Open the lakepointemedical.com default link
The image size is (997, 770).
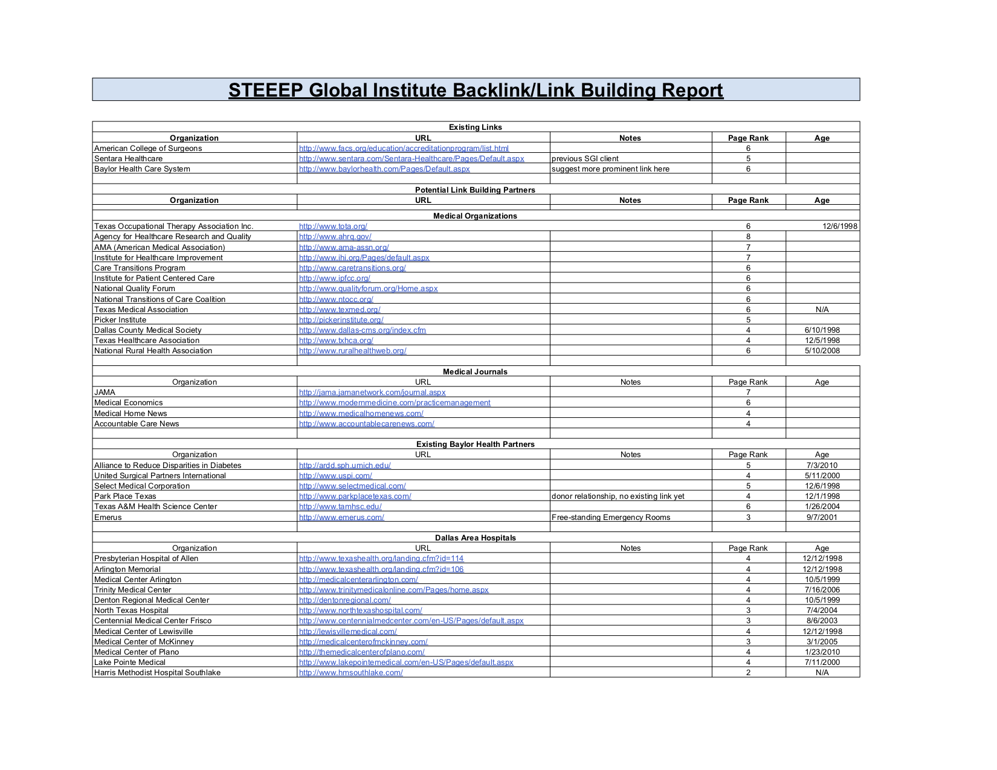[406, 662]
